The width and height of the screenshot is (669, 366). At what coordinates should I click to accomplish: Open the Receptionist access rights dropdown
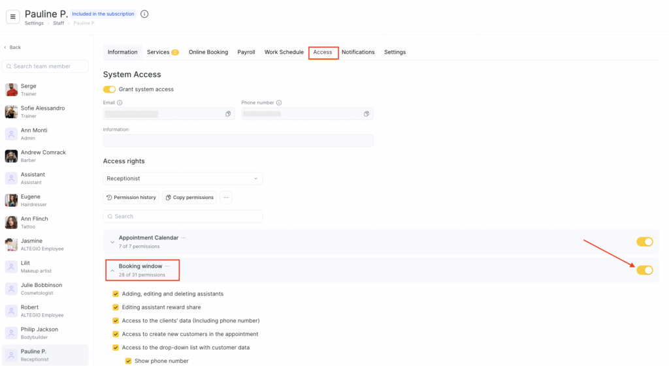183,178
